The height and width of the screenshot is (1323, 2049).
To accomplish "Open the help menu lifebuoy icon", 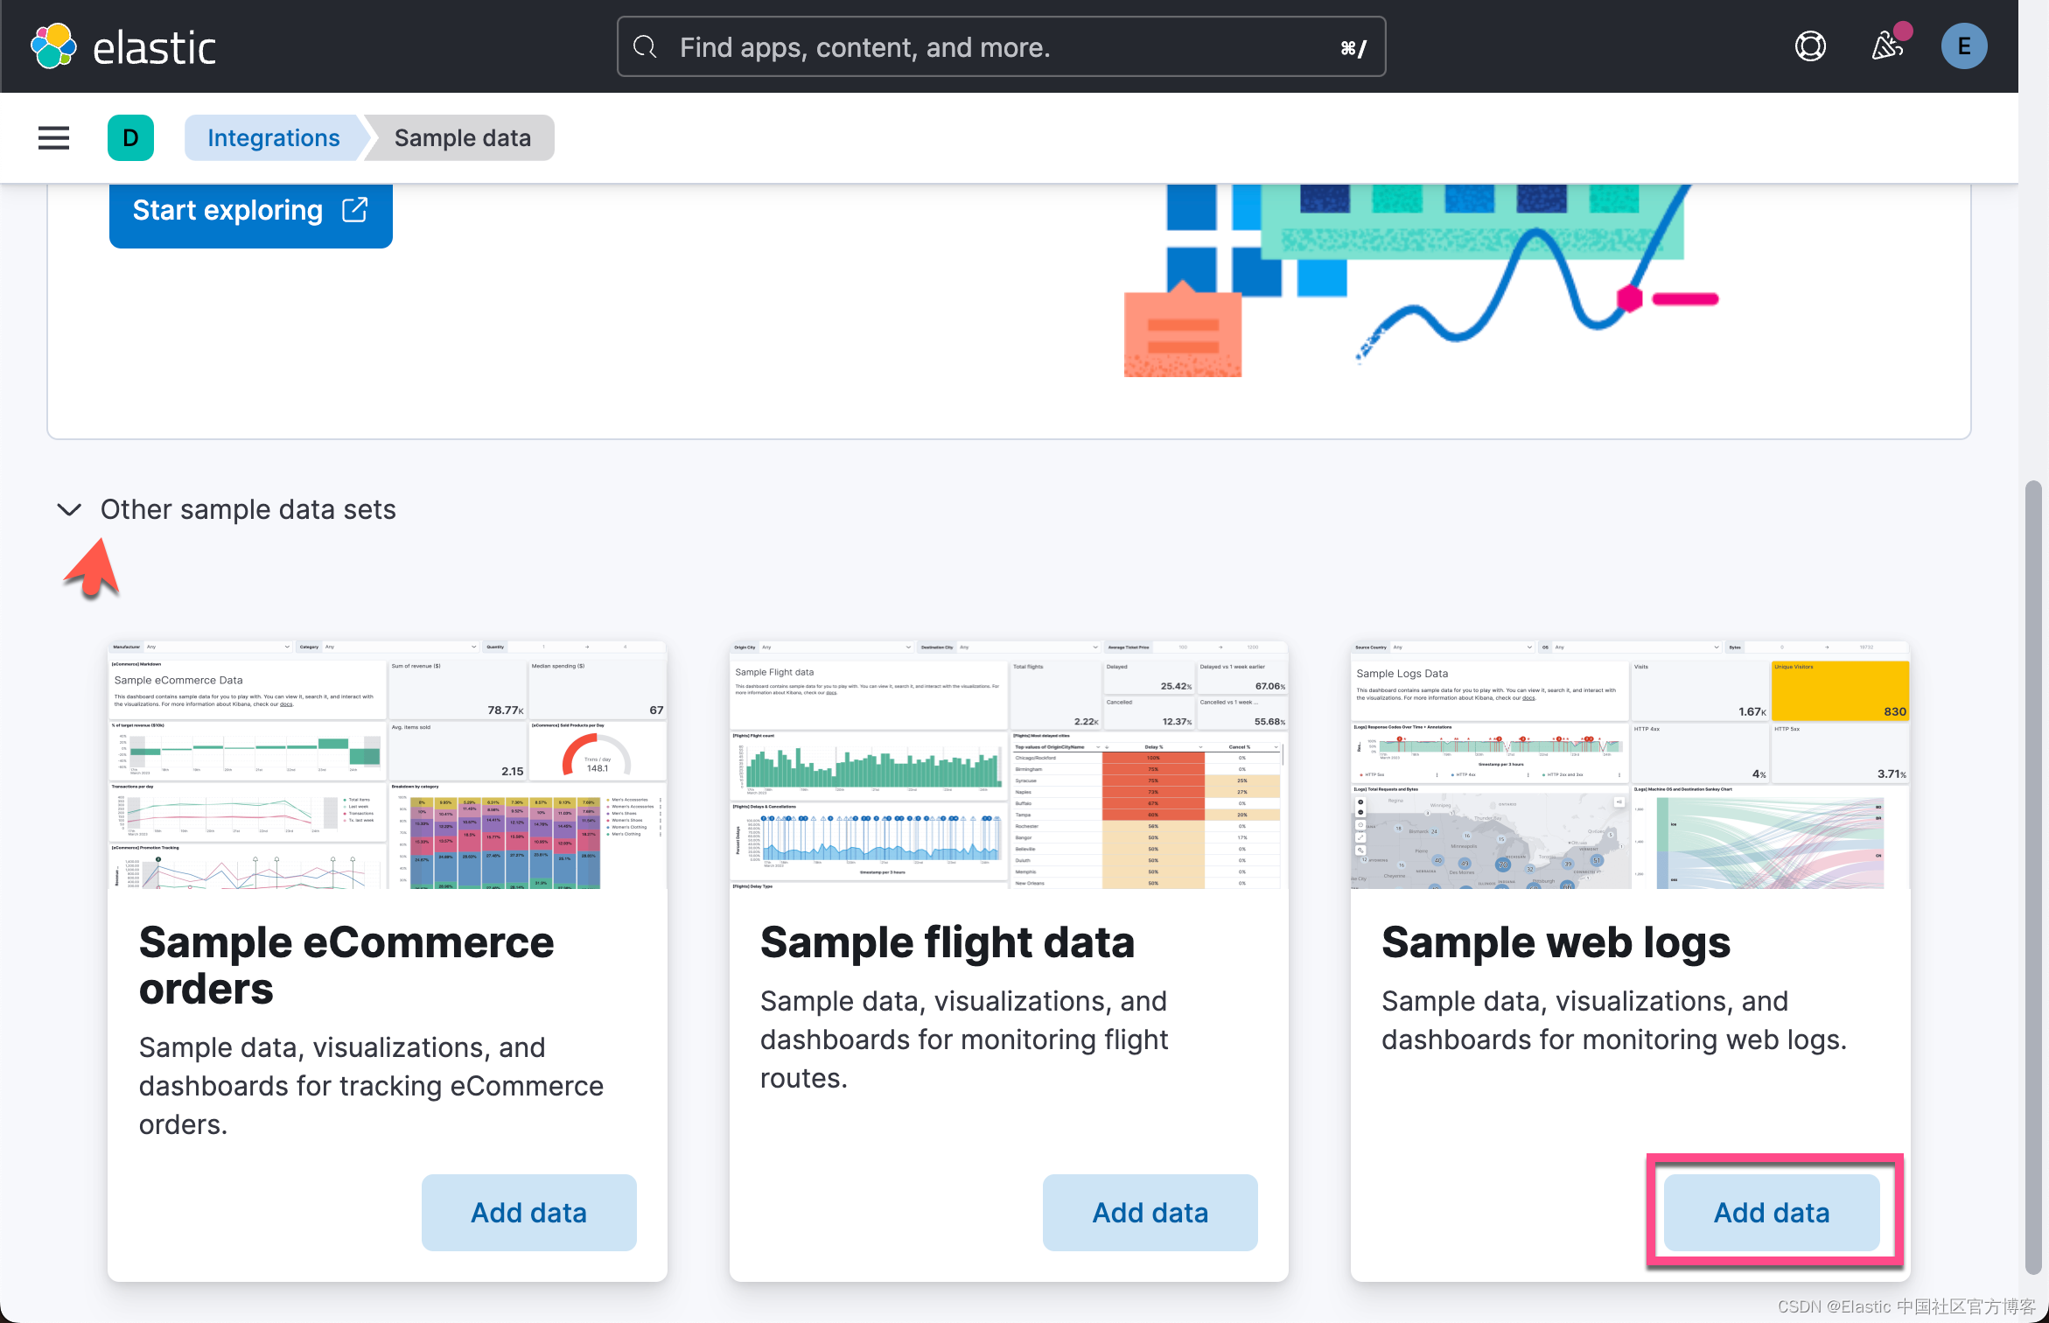I will tap(1810, 46).
